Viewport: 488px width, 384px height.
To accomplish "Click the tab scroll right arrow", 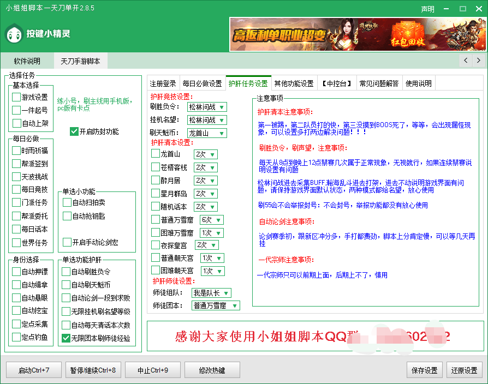I will coord(479,61).
